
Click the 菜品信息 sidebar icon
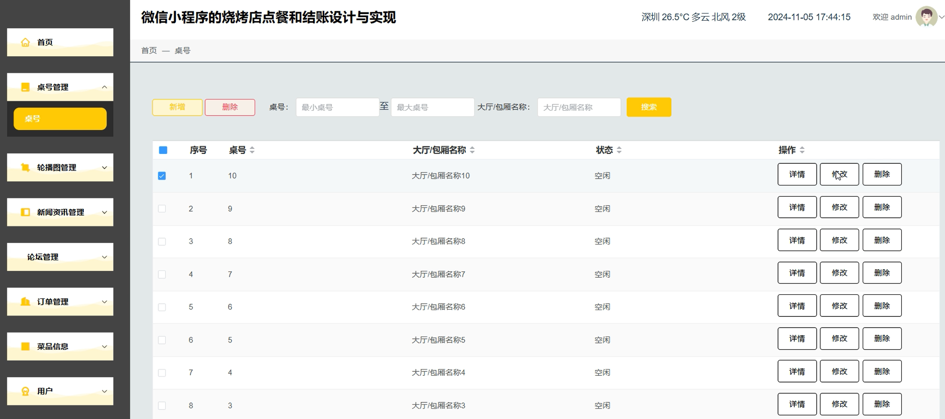click(x=26, y=346)
